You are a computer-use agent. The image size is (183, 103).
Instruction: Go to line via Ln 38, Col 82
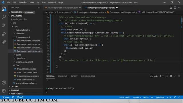click(125, 97)
